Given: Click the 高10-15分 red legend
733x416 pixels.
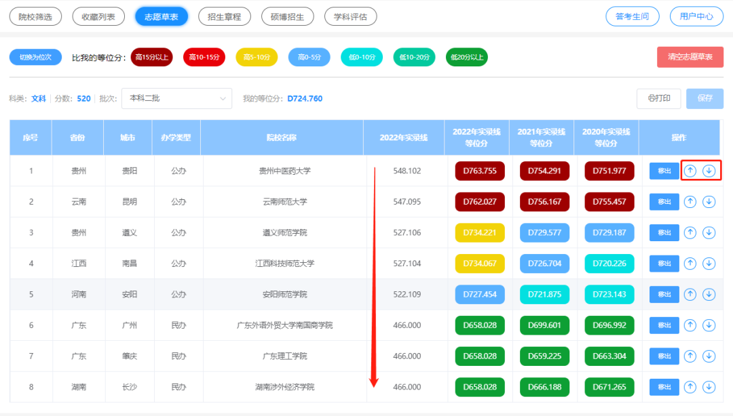Looking at the screenshot, I should (x=204, y=57).
